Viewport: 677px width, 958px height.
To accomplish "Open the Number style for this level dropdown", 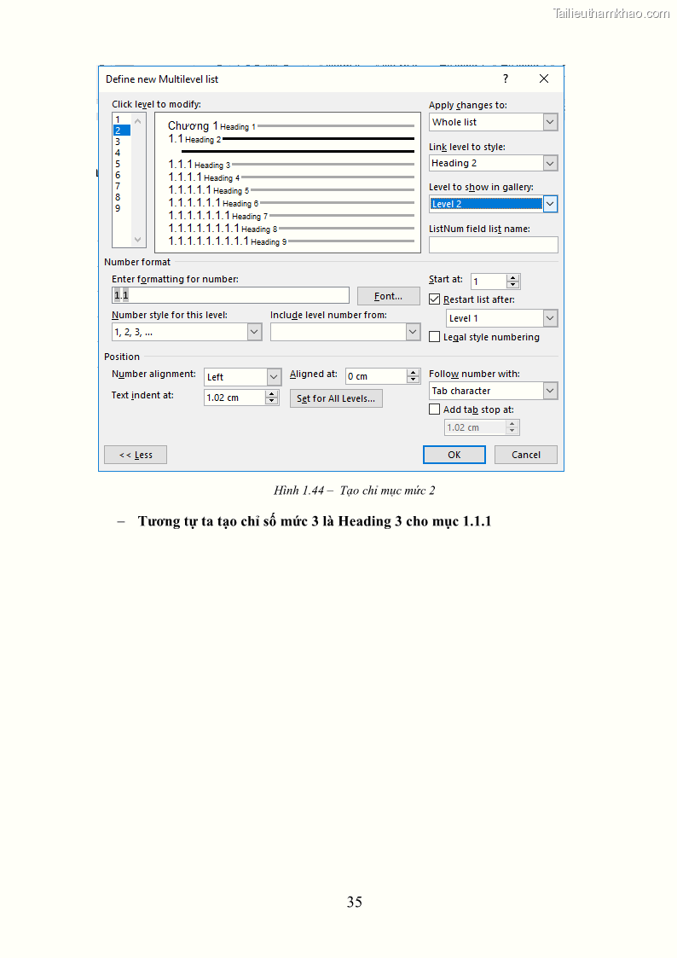I will coord(254,332).
